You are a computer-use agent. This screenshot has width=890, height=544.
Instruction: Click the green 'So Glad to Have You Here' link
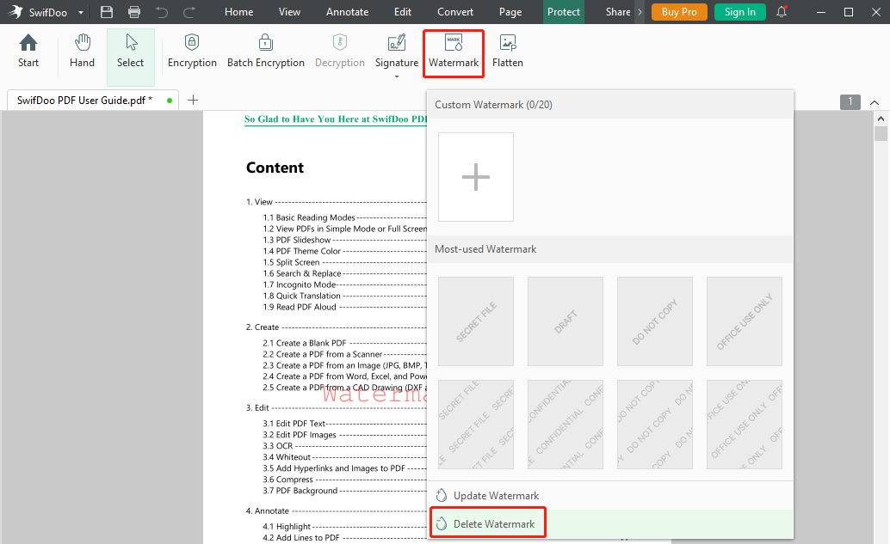click(x=336, y=119)
